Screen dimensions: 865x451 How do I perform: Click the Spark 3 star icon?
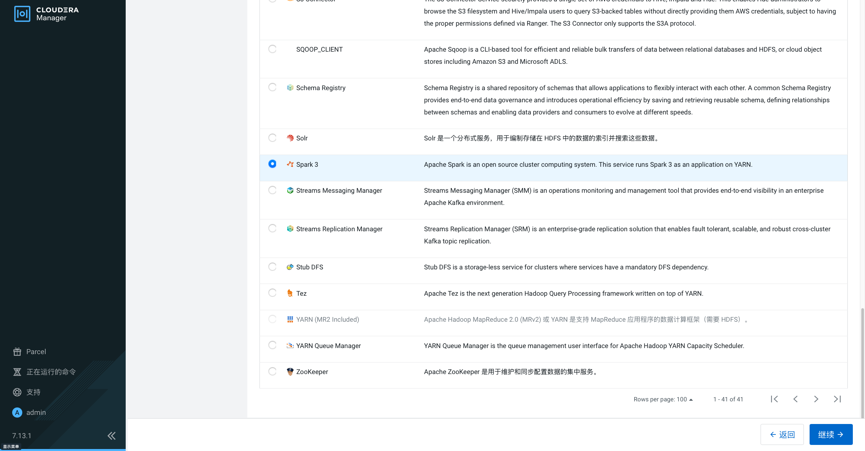(x=290, y=164)
